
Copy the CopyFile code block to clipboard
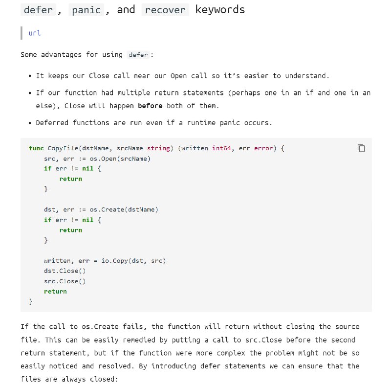point(361,148)
